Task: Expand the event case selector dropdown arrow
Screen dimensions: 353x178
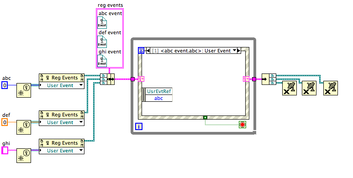Action: pos(235,51)
